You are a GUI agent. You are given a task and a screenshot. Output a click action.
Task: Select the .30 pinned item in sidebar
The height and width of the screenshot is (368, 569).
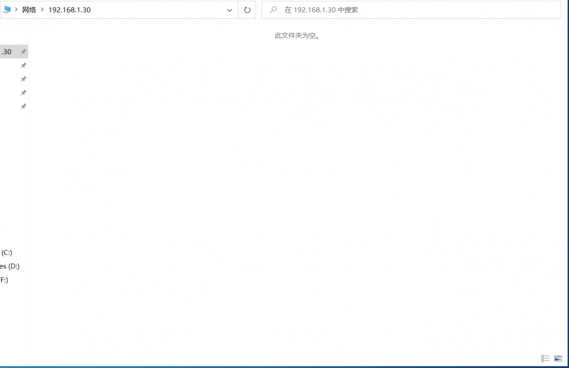click(x=14, y=52)
